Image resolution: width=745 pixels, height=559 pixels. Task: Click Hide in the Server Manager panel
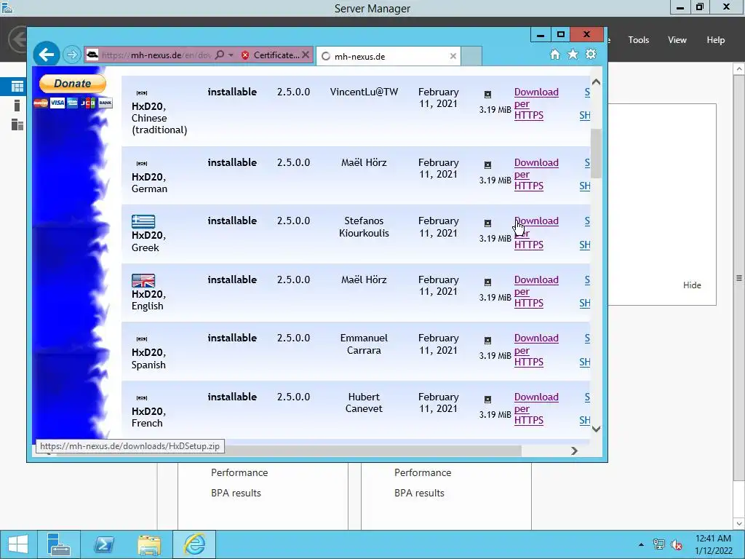point(692,285)
